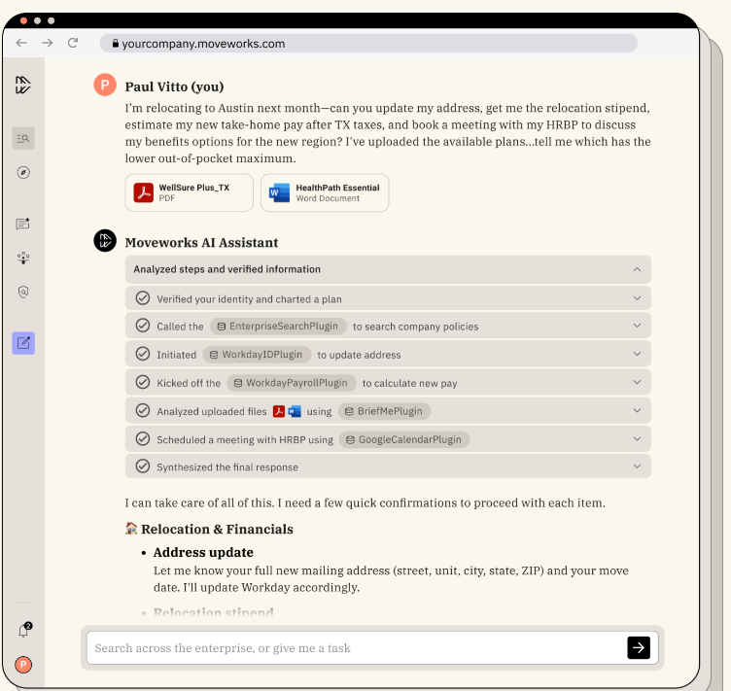This screenshot has height=691, width=731.
Task: Click the Moveworks AI Assistant name
Action: [x=201, y=243]
